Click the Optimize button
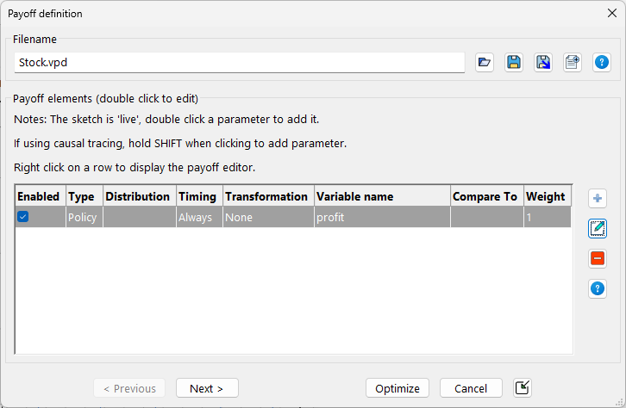 [398, 388]
